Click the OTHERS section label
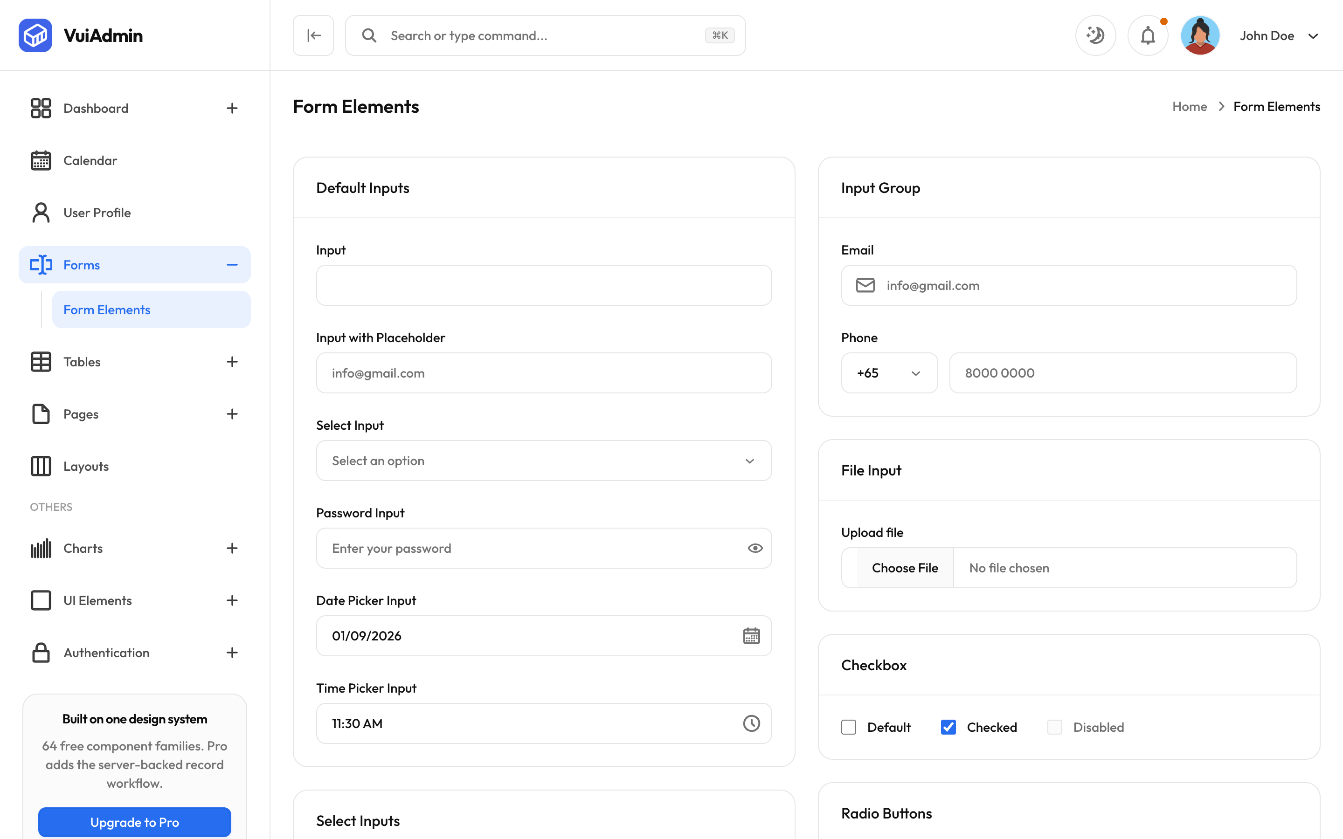Screen dimensions: 1343x839 pyautogui.click(x=51, y=507)
